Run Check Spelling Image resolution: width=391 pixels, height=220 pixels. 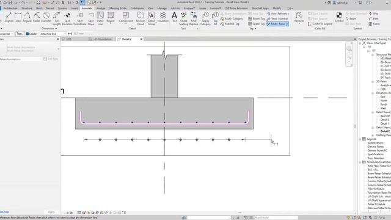click(183, 19)
